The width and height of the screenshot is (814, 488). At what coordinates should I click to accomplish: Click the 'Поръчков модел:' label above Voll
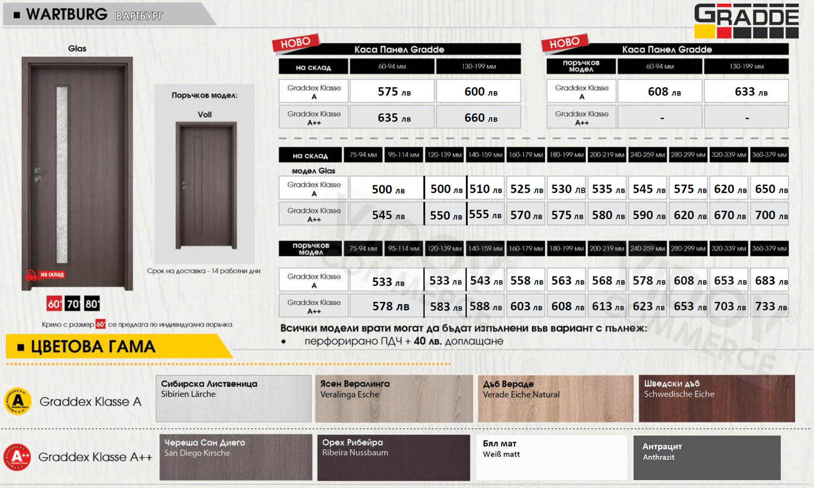204,95
